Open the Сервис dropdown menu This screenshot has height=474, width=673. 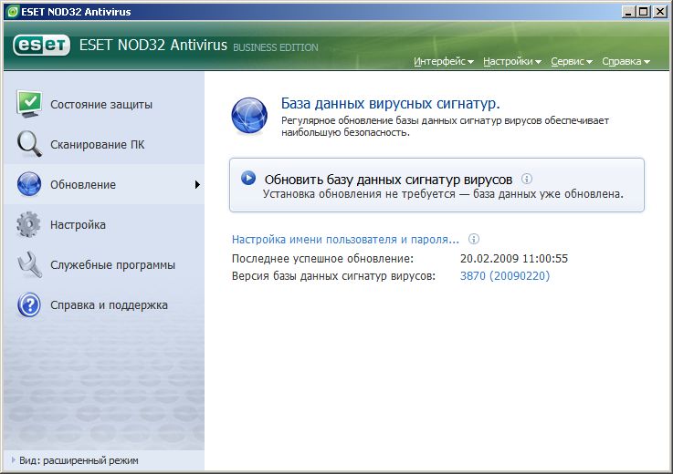pyautogui.click(x=572, y=61)
